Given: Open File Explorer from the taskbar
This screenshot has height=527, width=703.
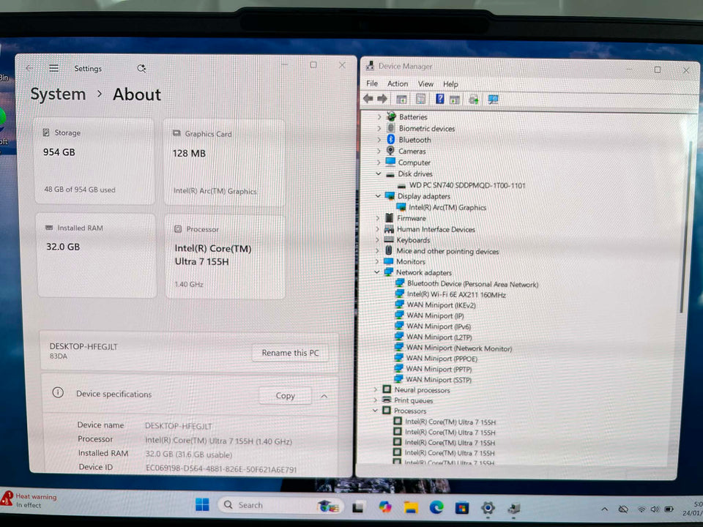Looking at the screenshot, I should point(411,507).
